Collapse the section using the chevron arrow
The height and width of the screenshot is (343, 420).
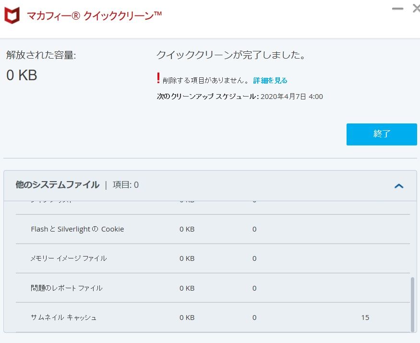(x=398, y=186)
